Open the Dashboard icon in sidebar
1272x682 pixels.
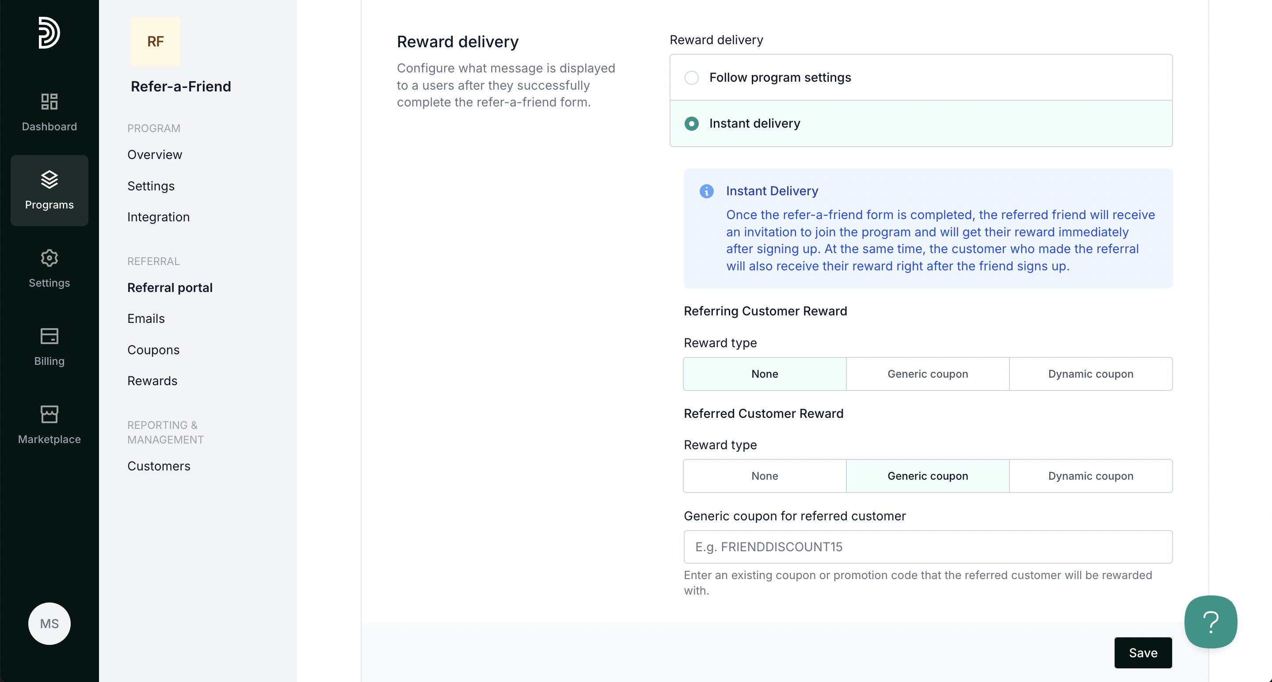[50, 102]
